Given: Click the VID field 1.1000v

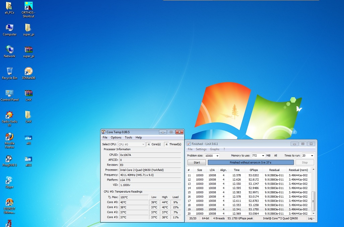Looking at the screenshot, I should click(x=150, y=185).
